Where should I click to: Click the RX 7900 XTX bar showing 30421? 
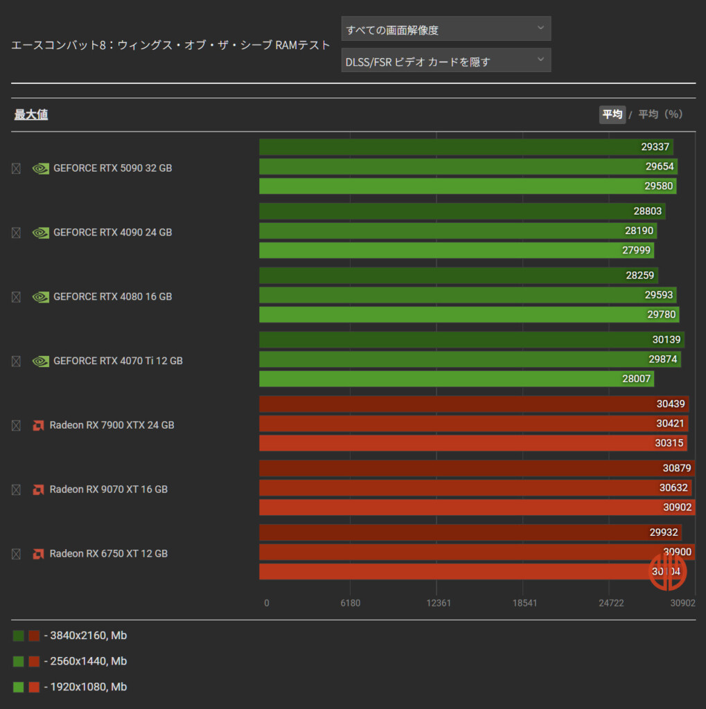(x=474, y=423)
